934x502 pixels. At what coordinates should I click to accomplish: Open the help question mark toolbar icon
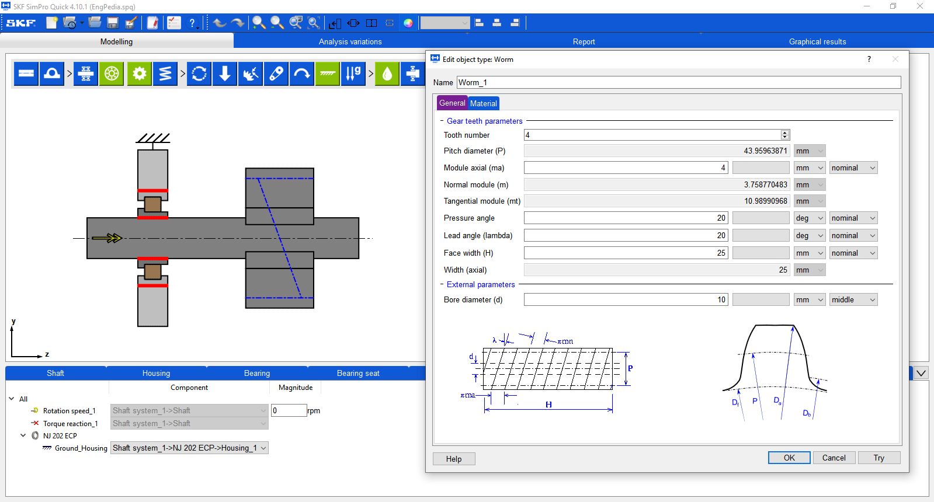[x=192, y=23]
